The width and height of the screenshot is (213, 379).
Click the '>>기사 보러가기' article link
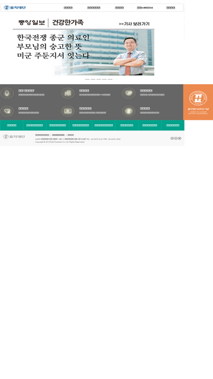134,24
